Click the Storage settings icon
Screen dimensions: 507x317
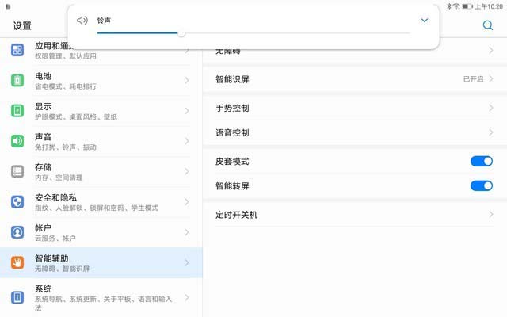coord(17,171)
